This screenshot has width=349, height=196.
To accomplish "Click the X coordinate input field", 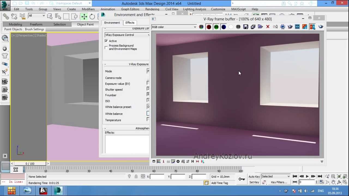I will click(x=157, y=177).
